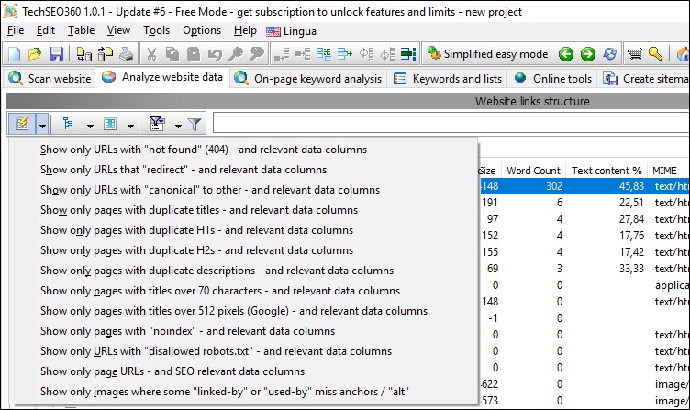Toggle Simplified easy mode
This screenshot has width=690, height=410.
click(487, 54)
